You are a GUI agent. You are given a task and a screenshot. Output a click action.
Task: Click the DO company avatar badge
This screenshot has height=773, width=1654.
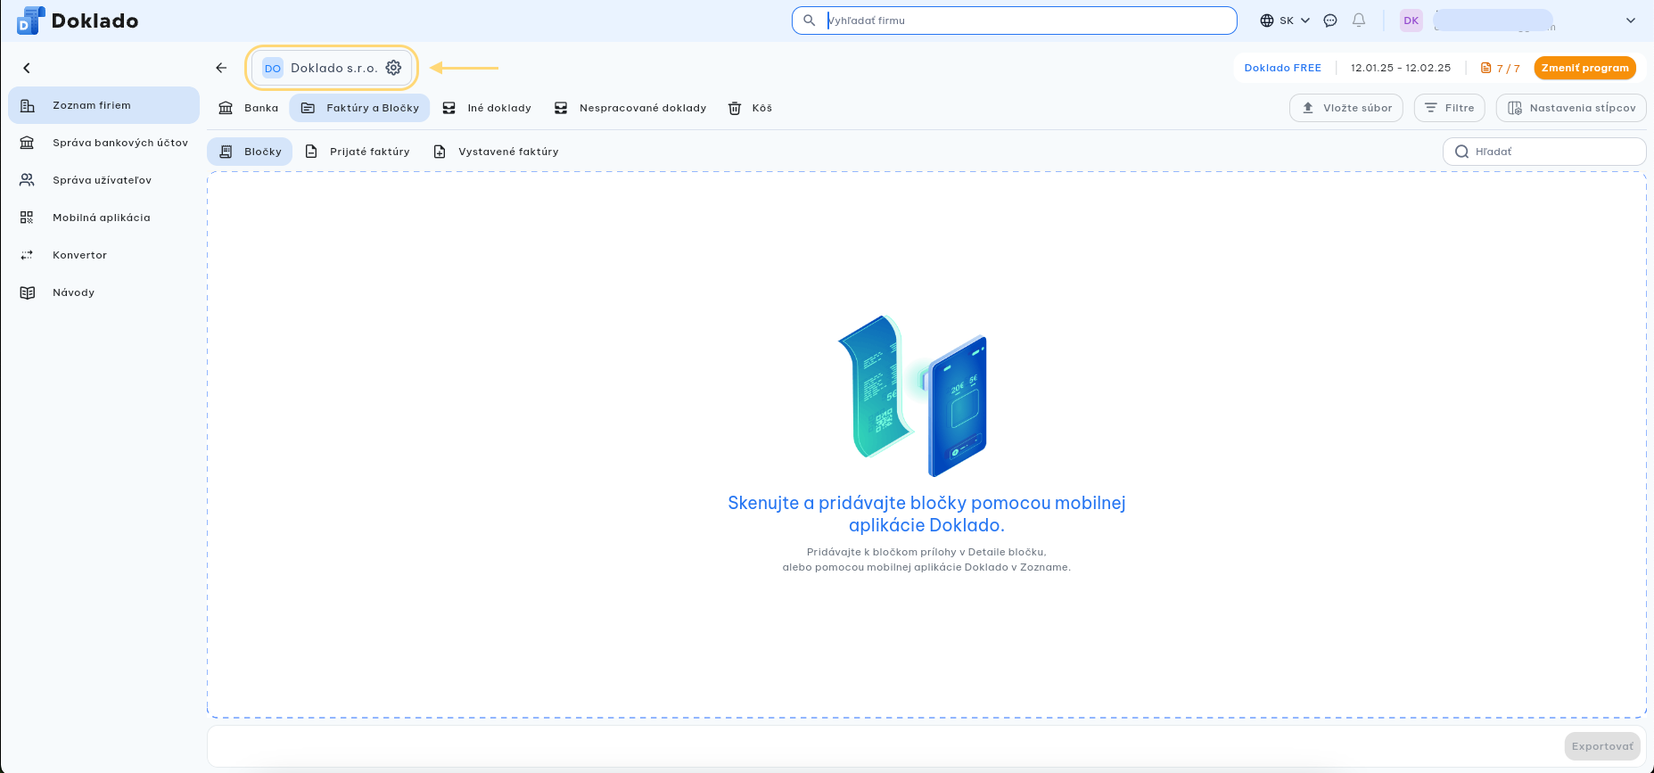tap(273, 68)
